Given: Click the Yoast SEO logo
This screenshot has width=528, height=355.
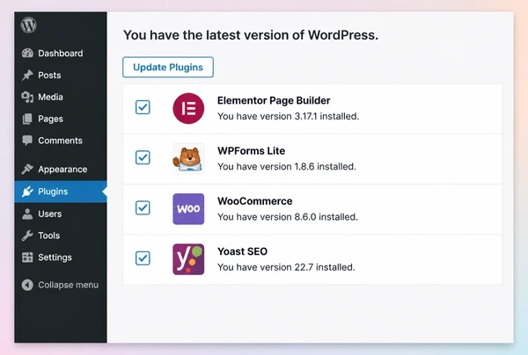Looking at the screenshot, I should pyautogui.click(x=188, y=259).
